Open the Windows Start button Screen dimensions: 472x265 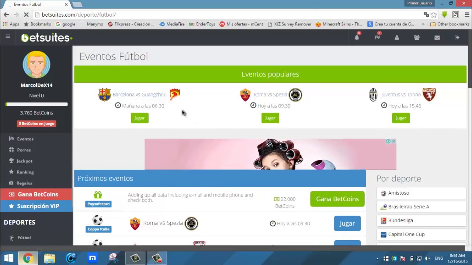coord(8,258)
